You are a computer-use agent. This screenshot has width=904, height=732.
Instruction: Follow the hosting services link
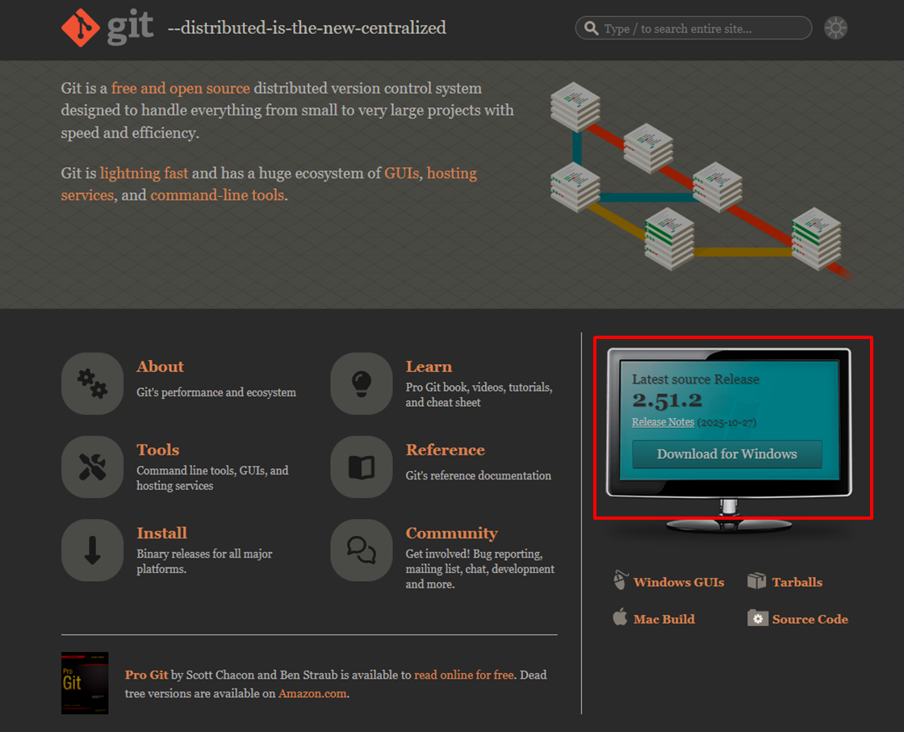coord(452,174)
